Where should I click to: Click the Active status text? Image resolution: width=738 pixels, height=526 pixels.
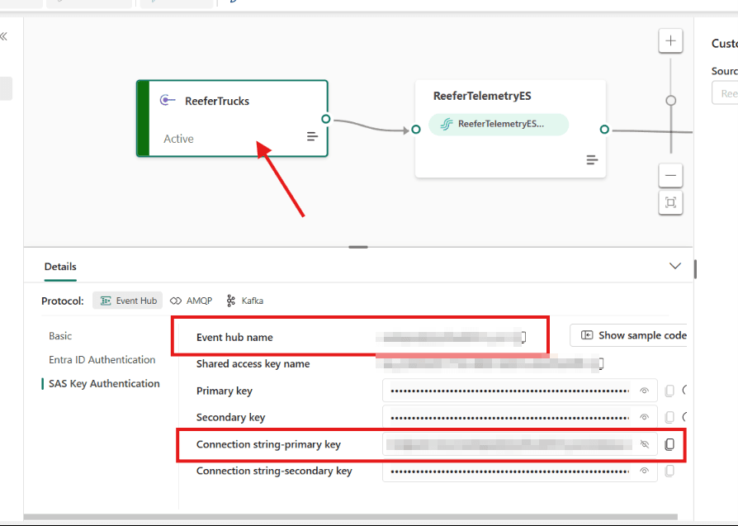coord(178,139)
